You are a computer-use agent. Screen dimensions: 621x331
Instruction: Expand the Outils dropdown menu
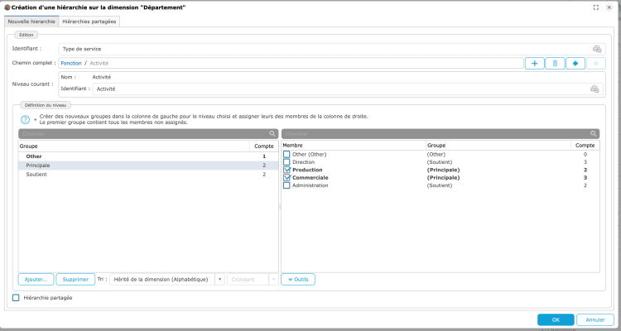298,280
